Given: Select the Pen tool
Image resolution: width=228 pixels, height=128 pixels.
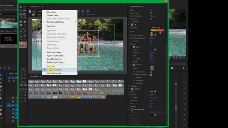Looking at the screenshot, I should pyautogui.click(x=21, y=22).
